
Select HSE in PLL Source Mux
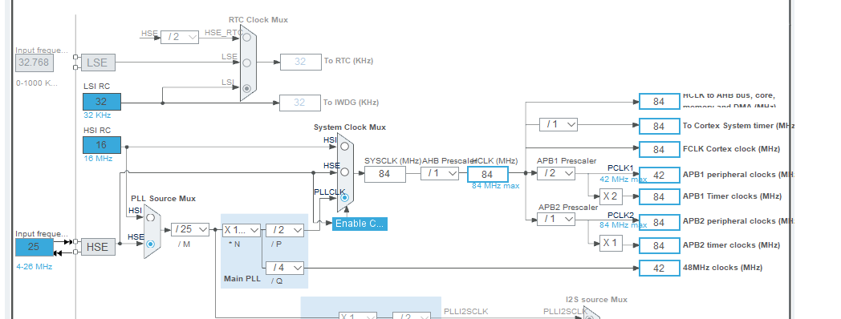tap(151, 244)
